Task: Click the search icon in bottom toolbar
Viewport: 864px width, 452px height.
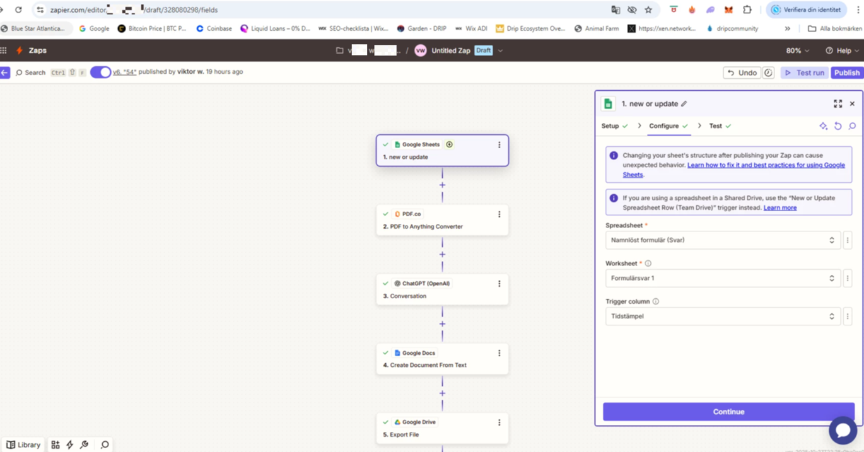Action: (105, 445)
